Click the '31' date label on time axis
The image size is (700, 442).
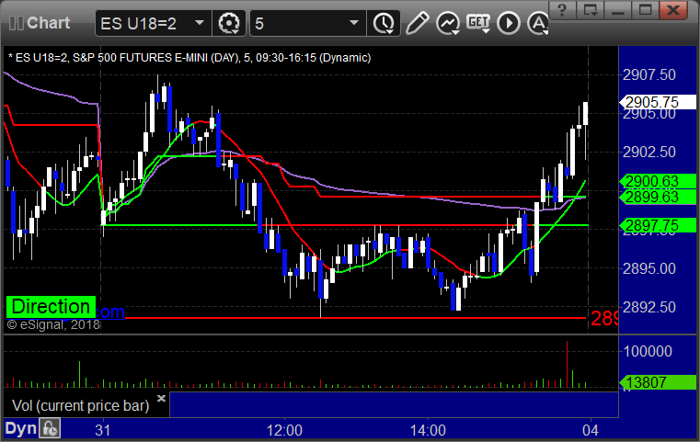(103, 430)
